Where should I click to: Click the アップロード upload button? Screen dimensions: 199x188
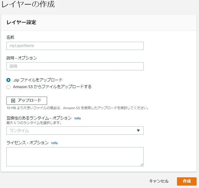click(27, 101)
